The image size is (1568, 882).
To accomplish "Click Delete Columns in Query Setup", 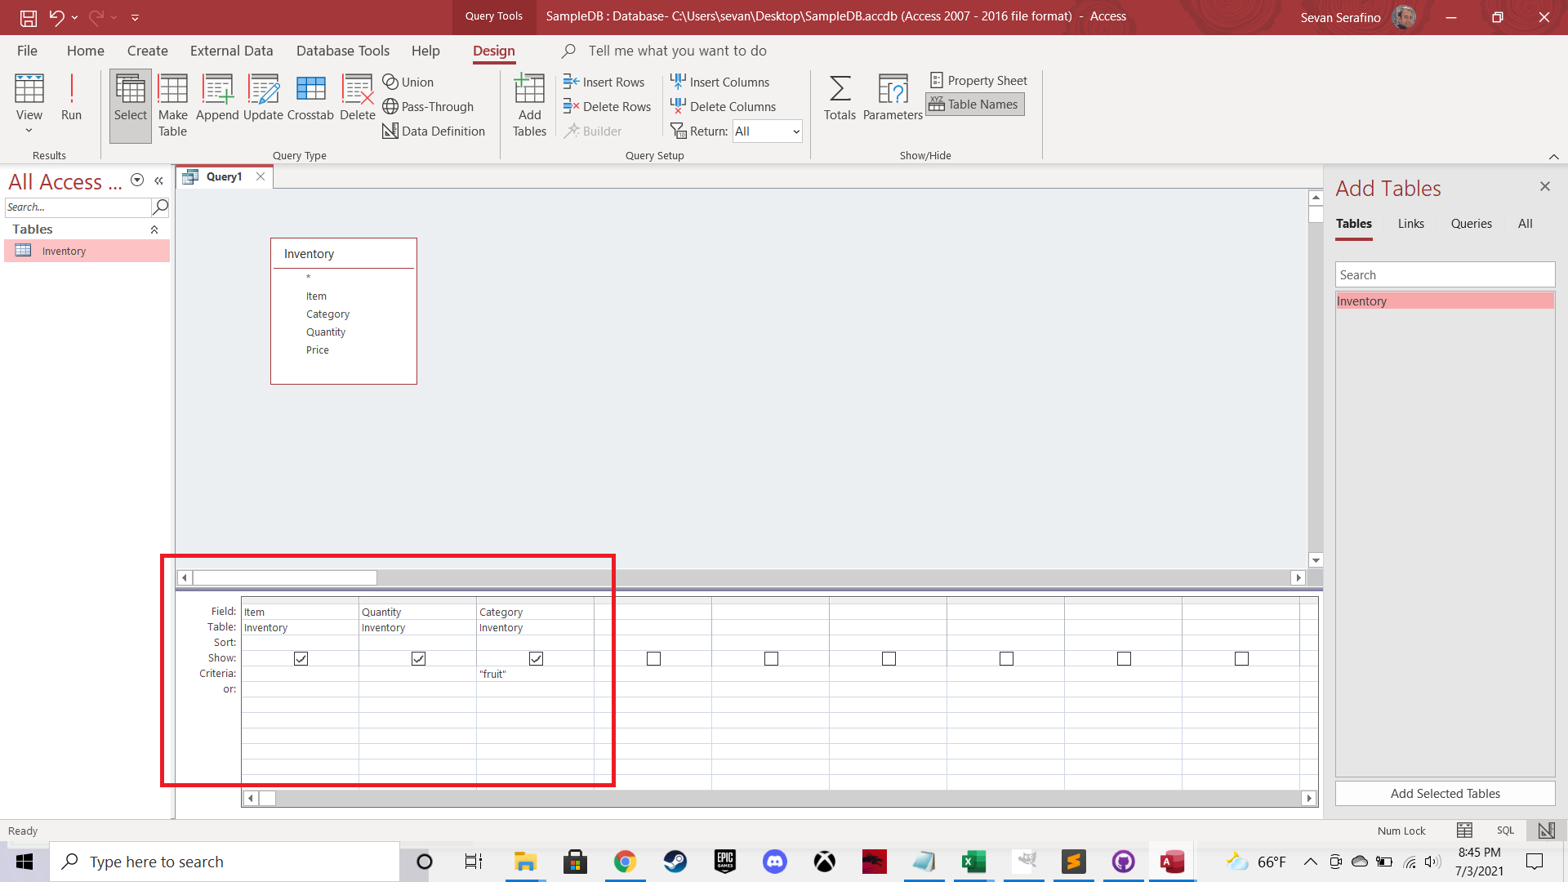I will coord(723,106).
